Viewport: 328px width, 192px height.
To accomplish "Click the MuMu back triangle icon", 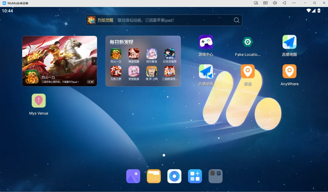I will [x=284, y=3].
